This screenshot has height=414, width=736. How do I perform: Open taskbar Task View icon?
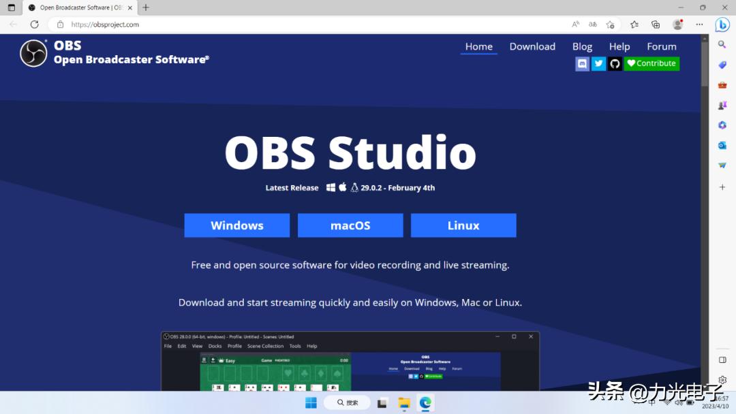(x=382, y=402)
